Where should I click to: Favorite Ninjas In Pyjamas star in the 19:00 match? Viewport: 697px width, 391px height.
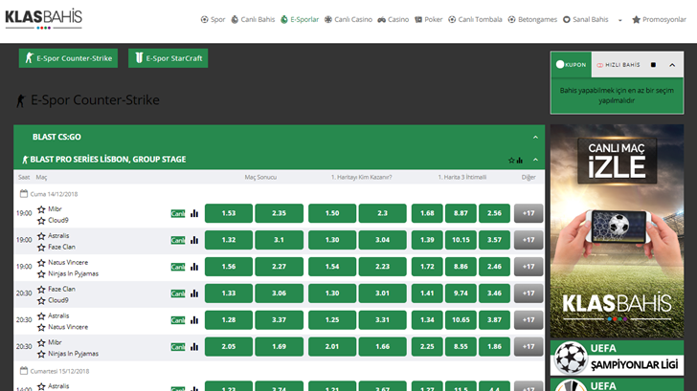(41, 273)
